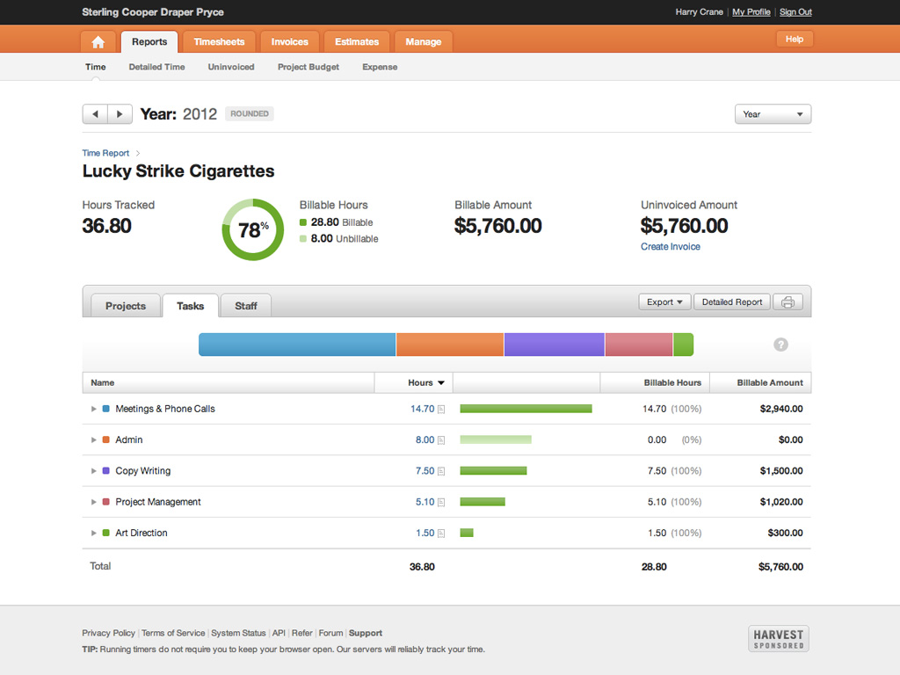Select Time report subnav

(95, 67)
